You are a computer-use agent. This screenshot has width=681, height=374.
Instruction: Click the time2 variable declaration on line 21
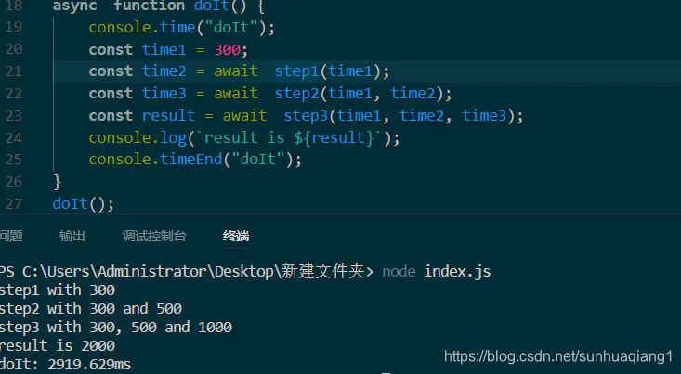point(164,71)
